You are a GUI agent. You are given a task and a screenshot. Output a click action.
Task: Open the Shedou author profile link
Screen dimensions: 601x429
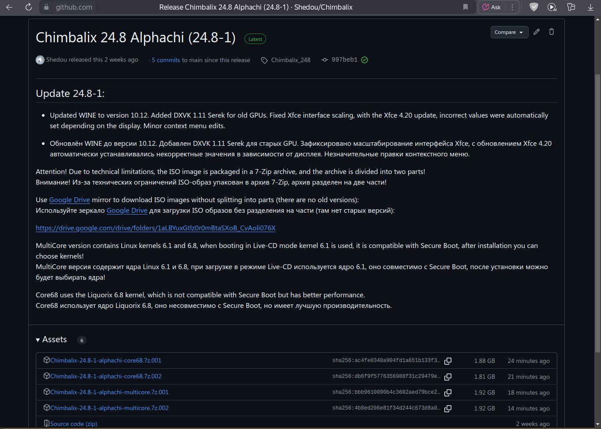coord(56,60)
